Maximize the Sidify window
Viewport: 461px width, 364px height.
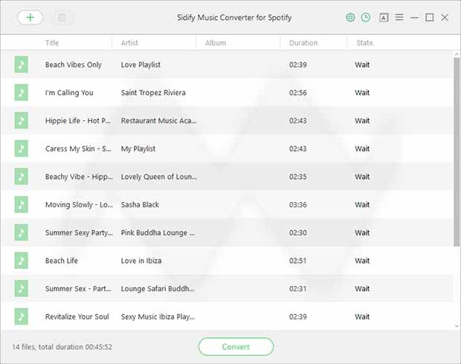click(429, 18)
